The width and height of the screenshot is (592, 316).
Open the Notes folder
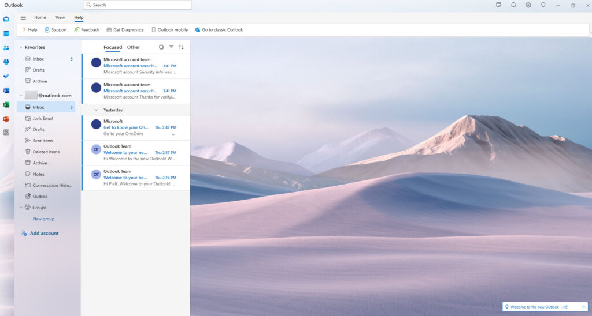click(46, 174)
